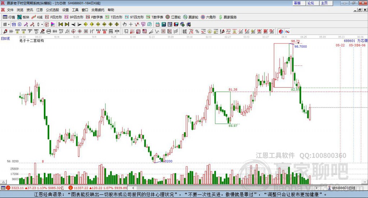Open 赢家服务 with the dollar icon
This screenshot has width=368, height=198.
point(227,17)
